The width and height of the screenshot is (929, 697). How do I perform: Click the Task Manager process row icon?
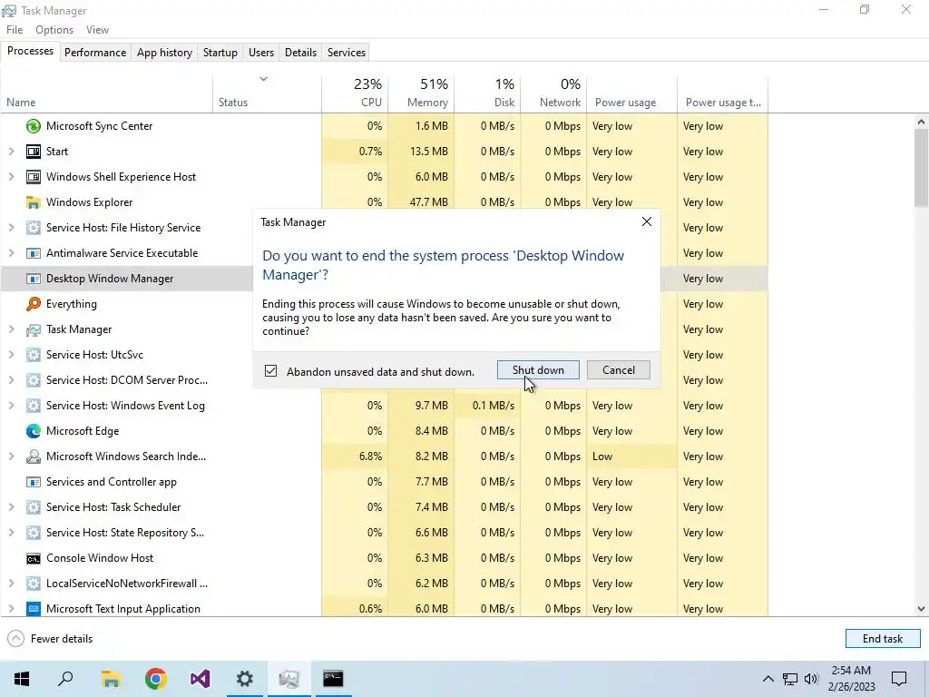(x=34, y=329)
